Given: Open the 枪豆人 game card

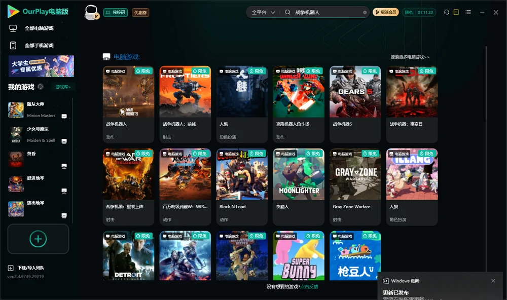Looking at the screenshot, I should pyautogui.click(x=355, y=255).
